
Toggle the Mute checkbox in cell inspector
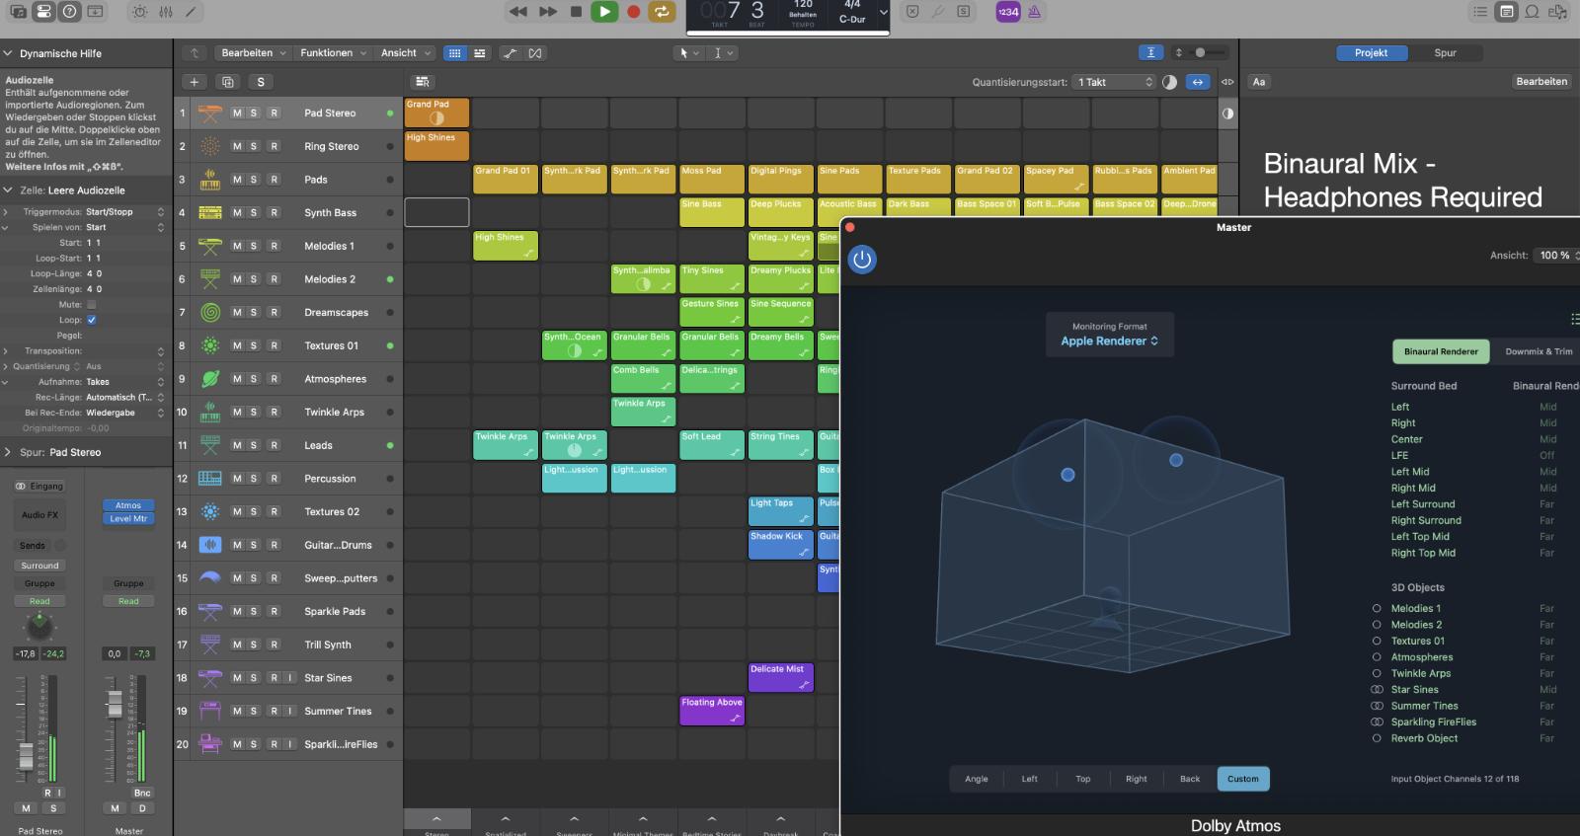coord(92,305)
